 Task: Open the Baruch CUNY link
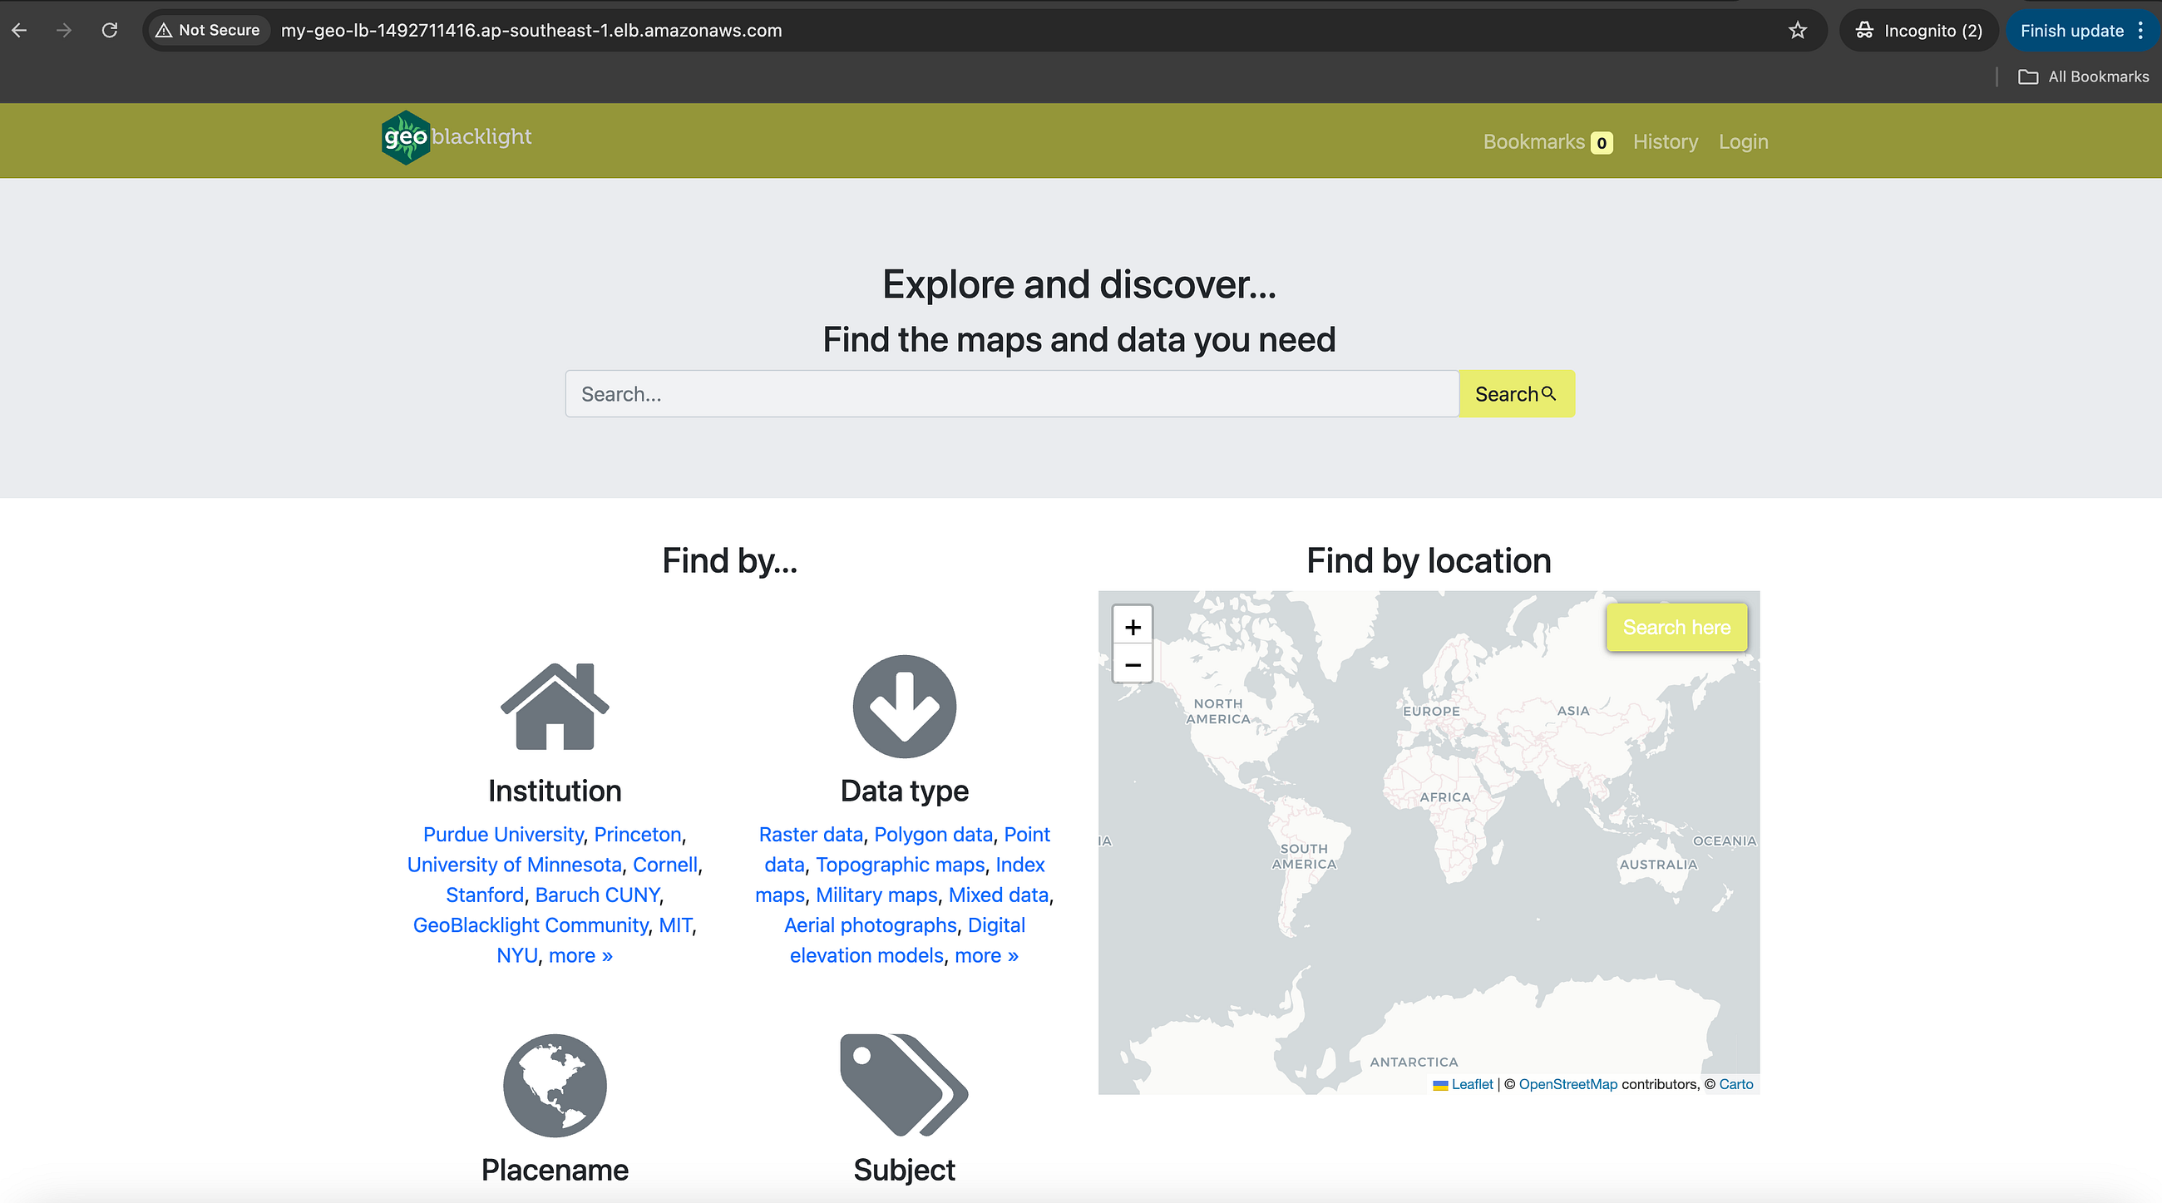[x=598, y=895]
